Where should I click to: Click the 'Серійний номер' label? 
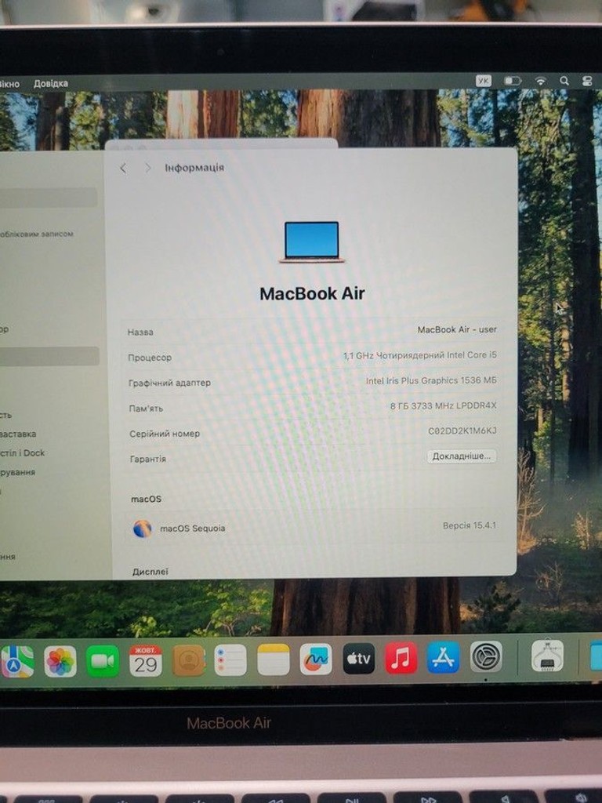[x=165, y=434]
